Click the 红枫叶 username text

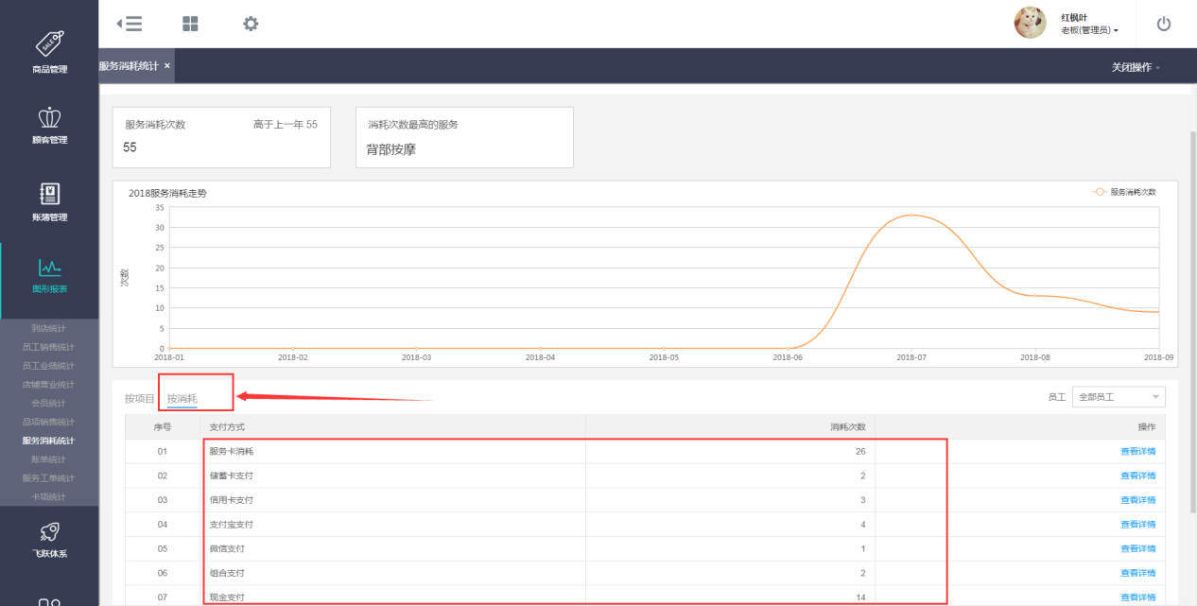pos(1075,17)
